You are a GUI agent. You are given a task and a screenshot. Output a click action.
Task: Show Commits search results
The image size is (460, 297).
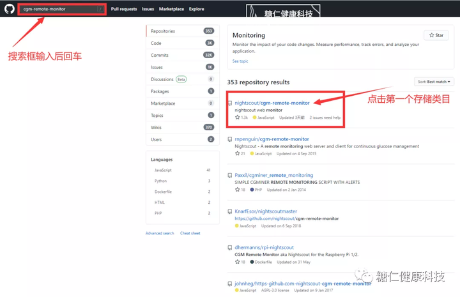click(183, 55)
